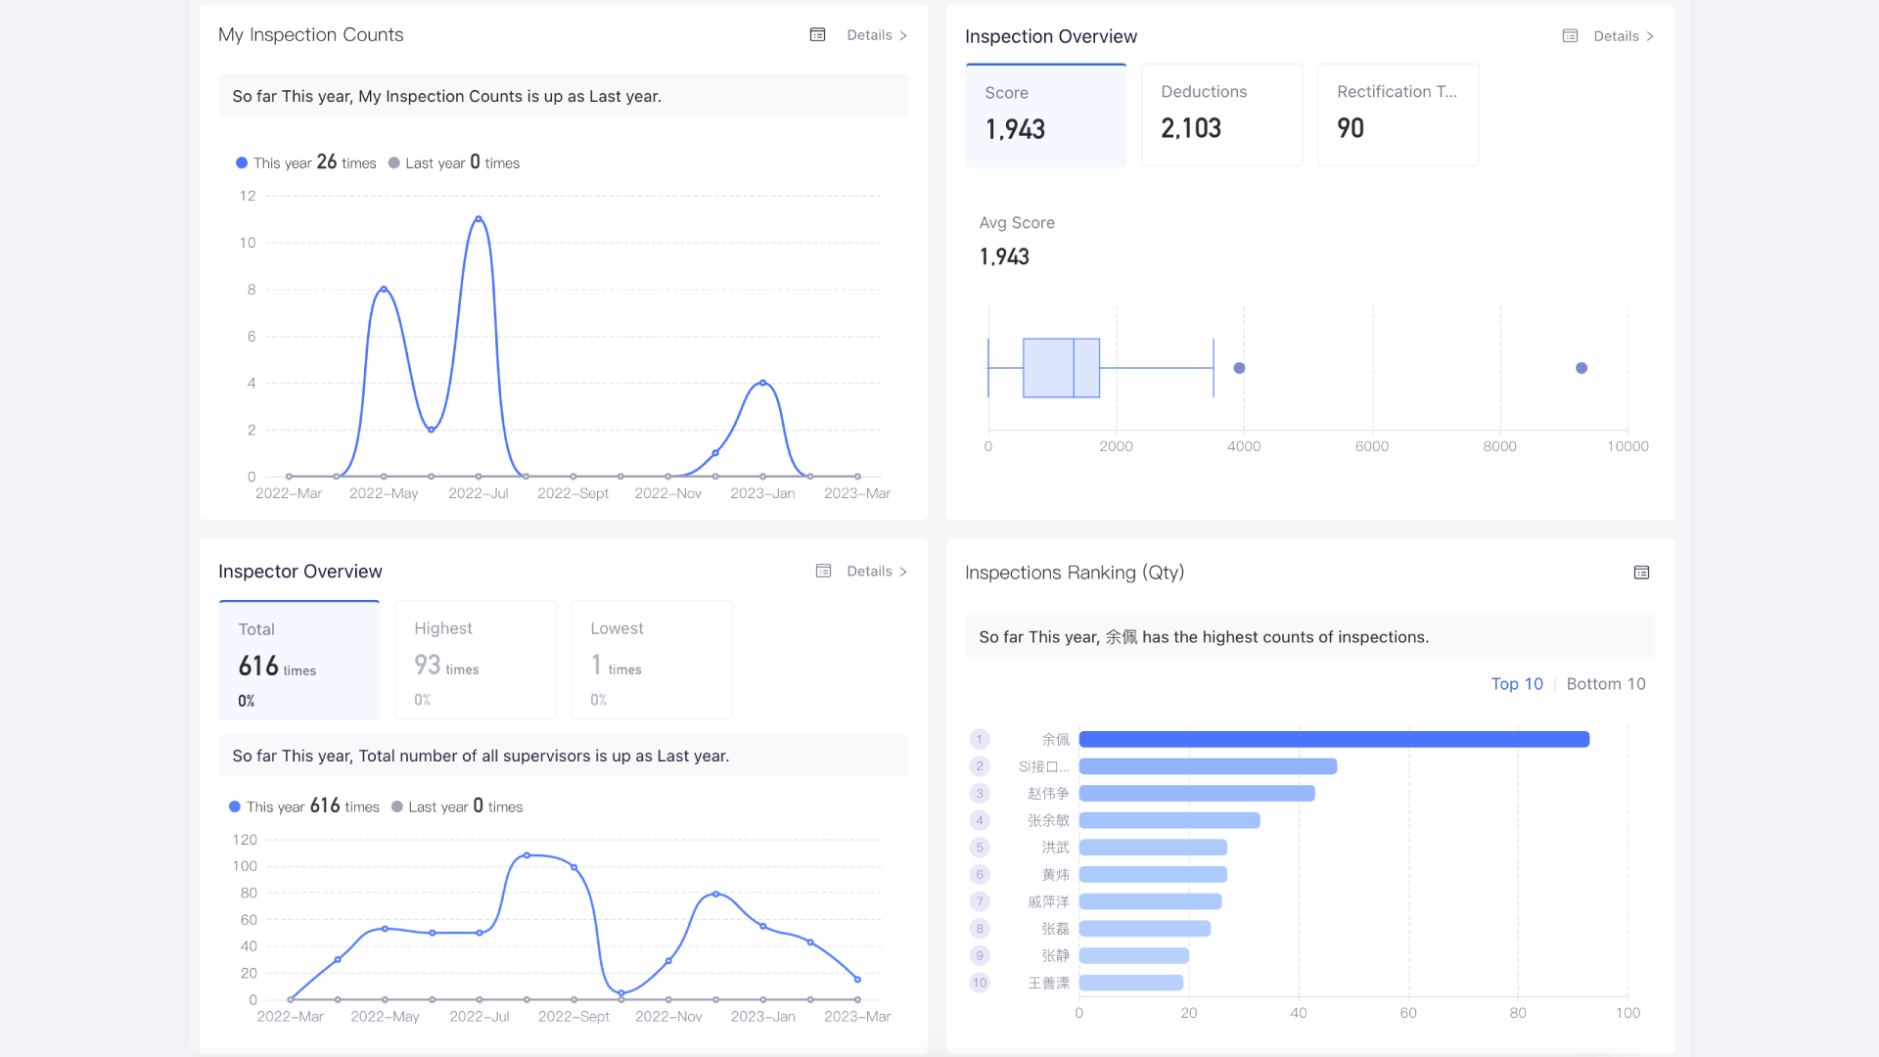Select the Lowest 1 times card
The image size is (1879, 1057).
651,661
